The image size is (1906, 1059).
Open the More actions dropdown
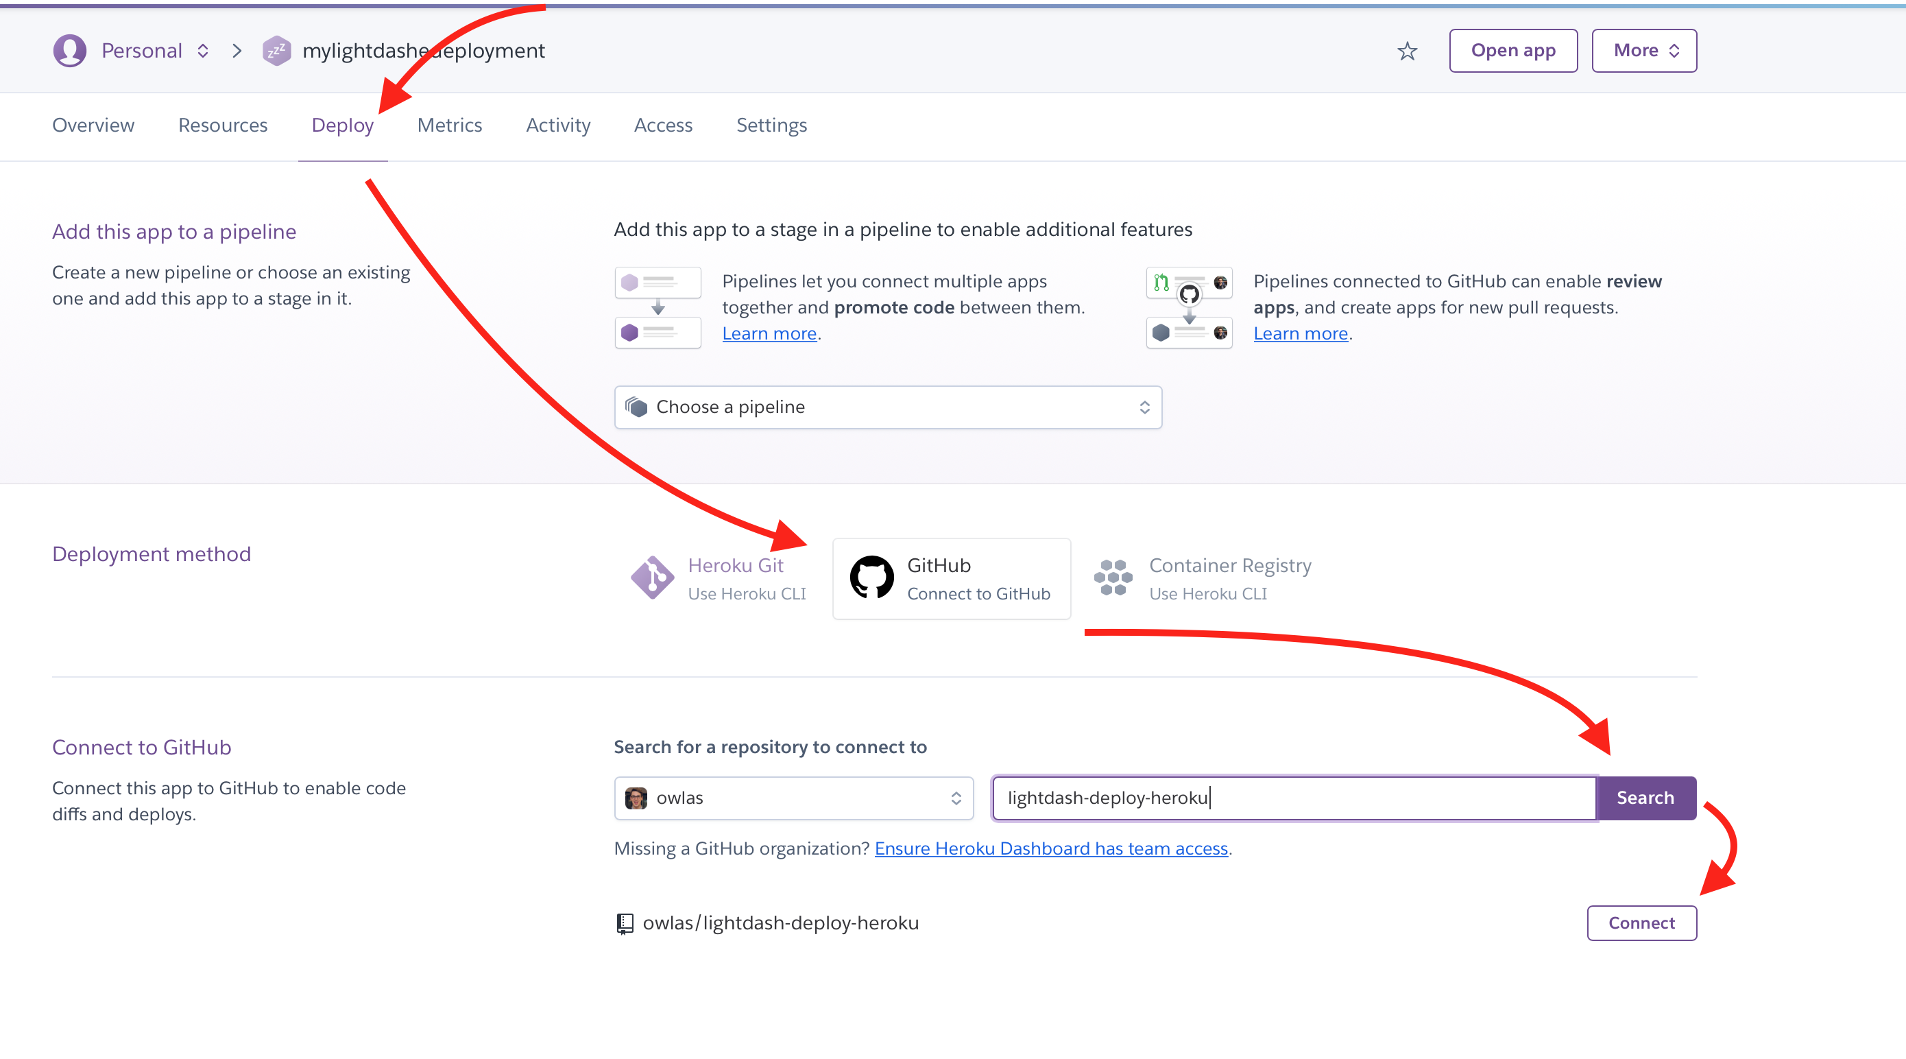tap(1643, 50)
